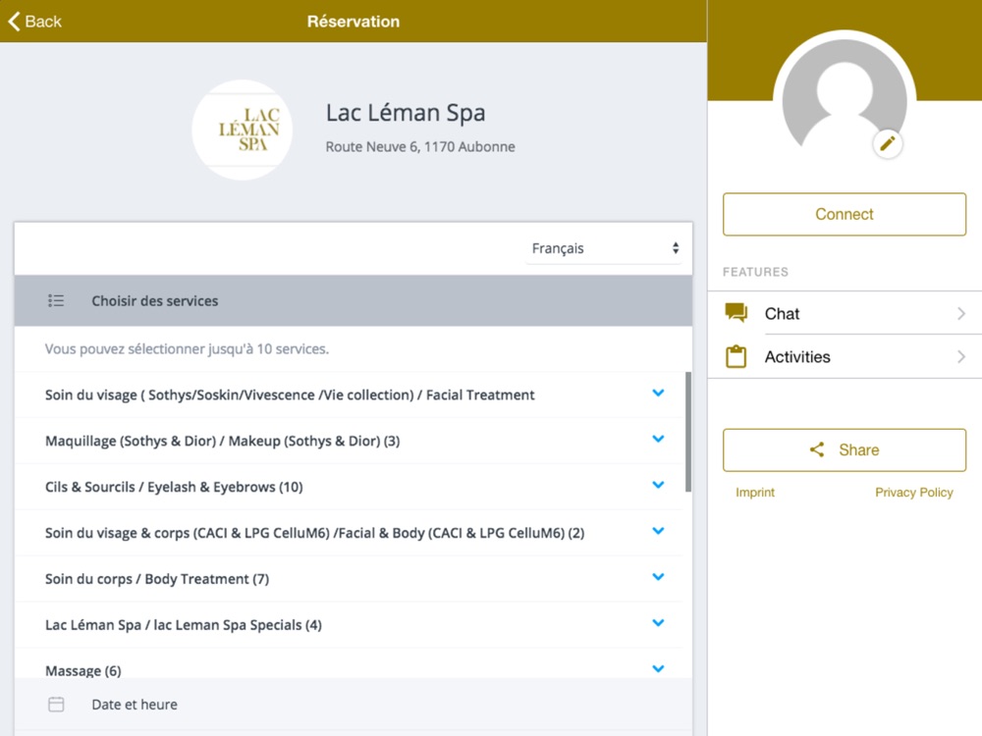Click the Soin du visage & corps CACI text

pos(314,533)
